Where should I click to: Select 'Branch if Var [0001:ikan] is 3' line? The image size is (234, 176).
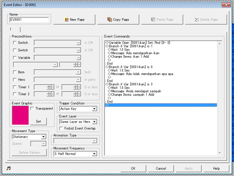[161, 84]
